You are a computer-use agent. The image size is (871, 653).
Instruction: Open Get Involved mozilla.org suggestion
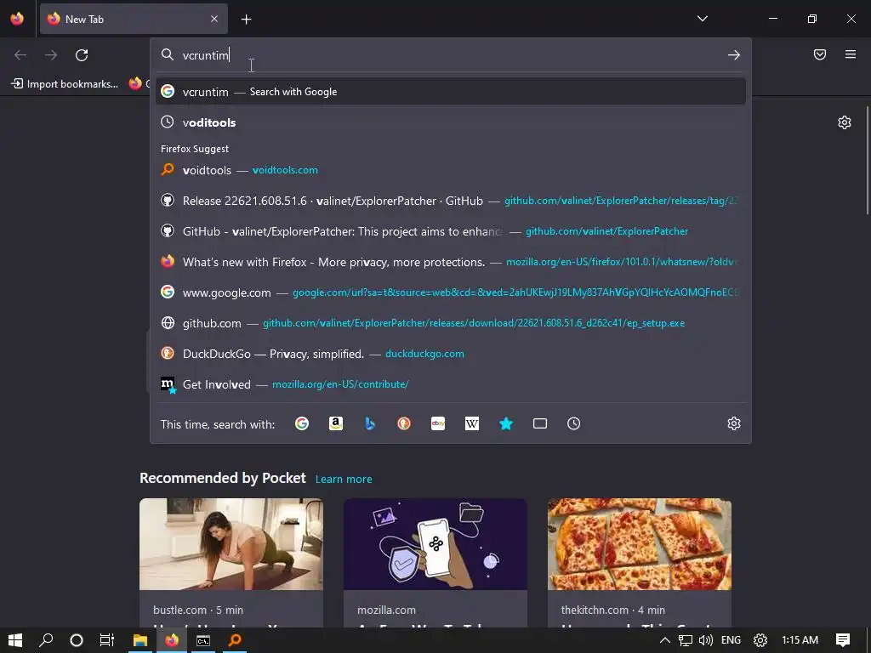(451, 383)
